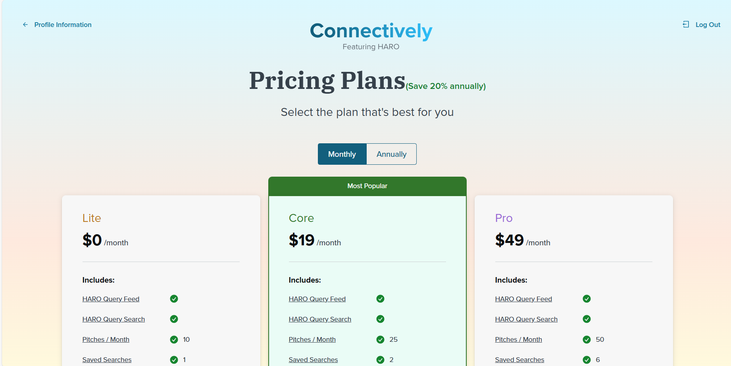Click Core plan Pitches / Month checkmark
Screen dimensions: 731x366
[380, 339]
